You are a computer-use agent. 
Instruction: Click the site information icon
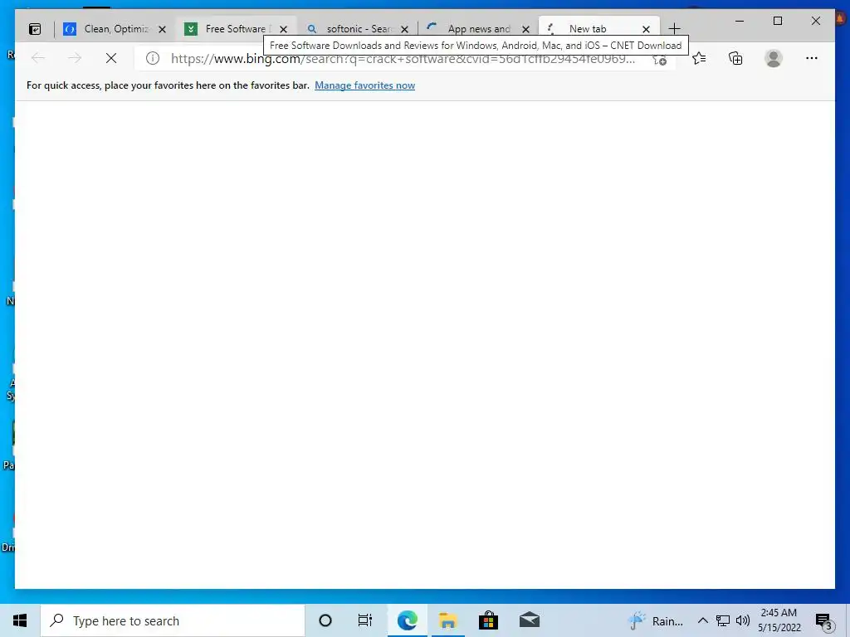(153, 58)
